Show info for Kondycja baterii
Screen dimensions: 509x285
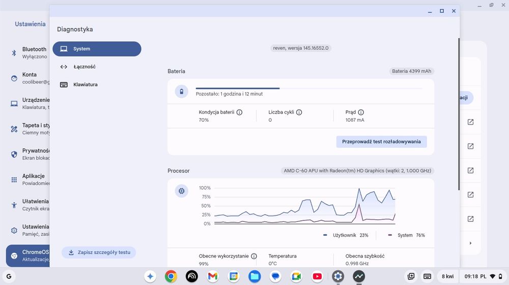pos(239,112)
